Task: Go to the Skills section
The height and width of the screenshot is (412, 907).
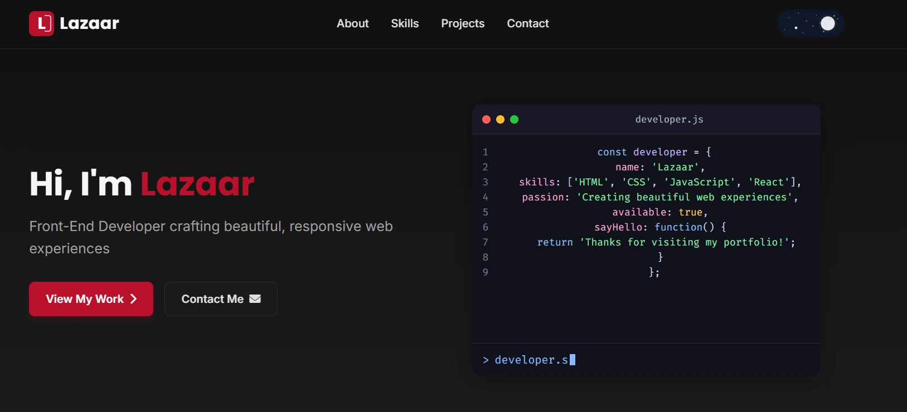Action: click(405, 23)
